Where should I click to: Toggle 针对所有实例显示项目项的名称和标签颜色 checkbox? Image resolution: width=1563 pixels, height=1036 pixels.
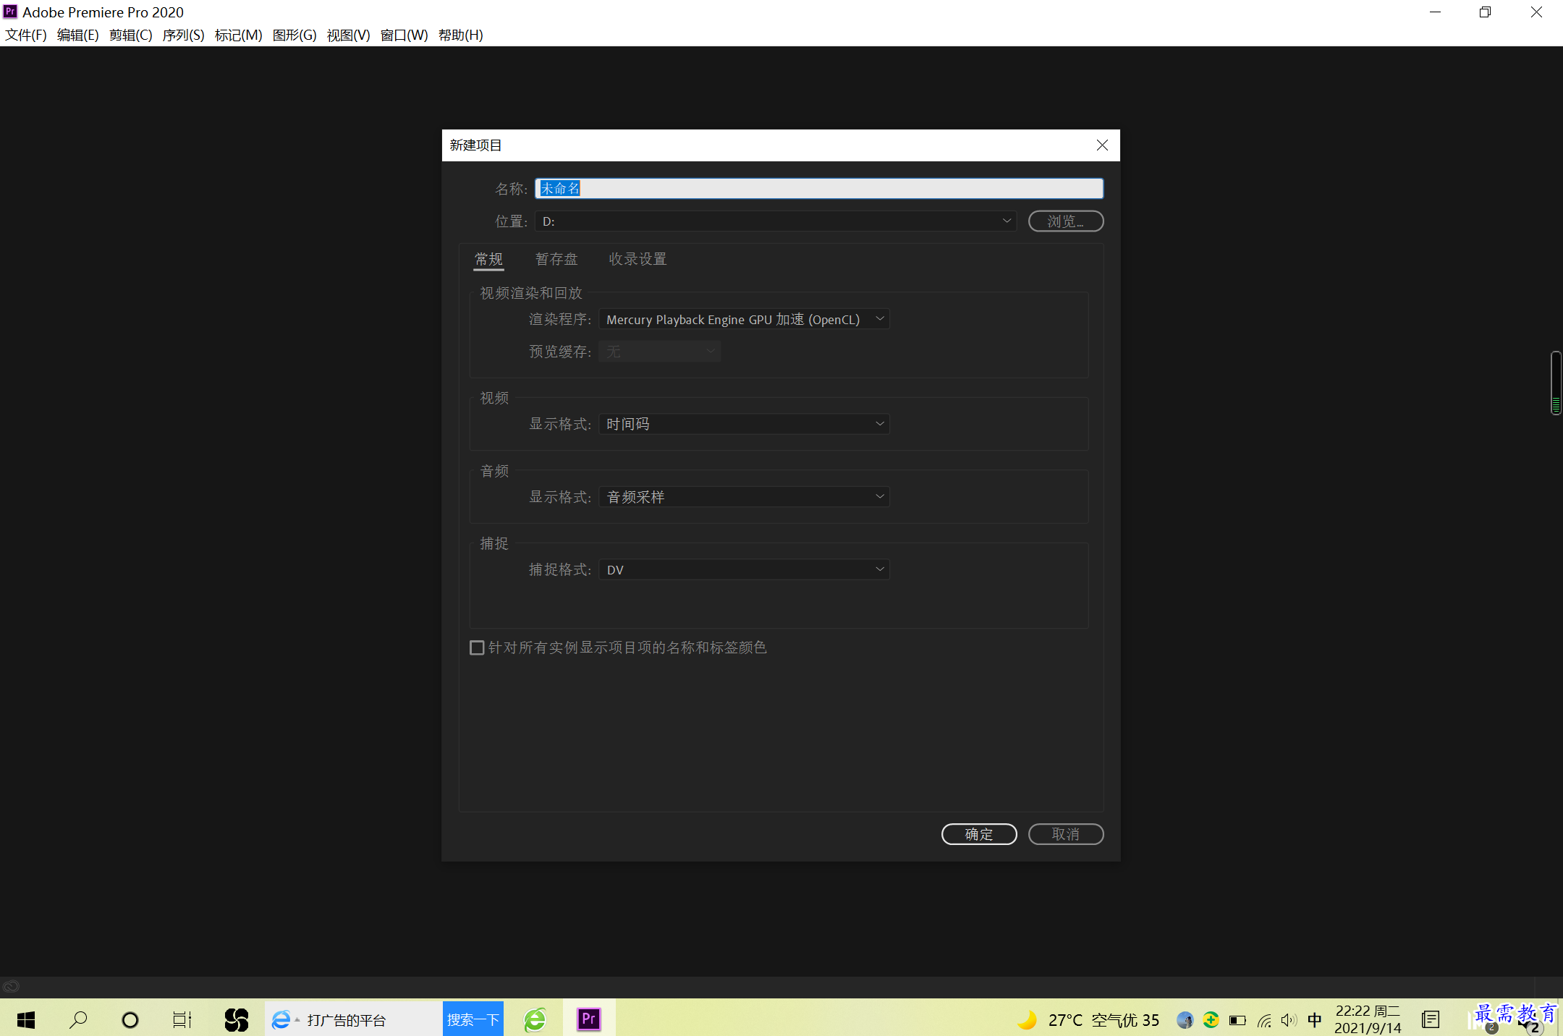(477, 647)
